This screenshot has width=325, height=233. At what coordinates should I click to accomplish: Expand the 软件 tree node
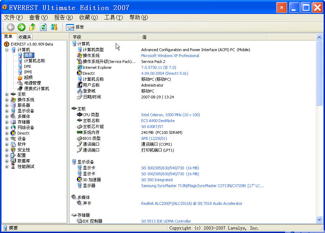7,144
